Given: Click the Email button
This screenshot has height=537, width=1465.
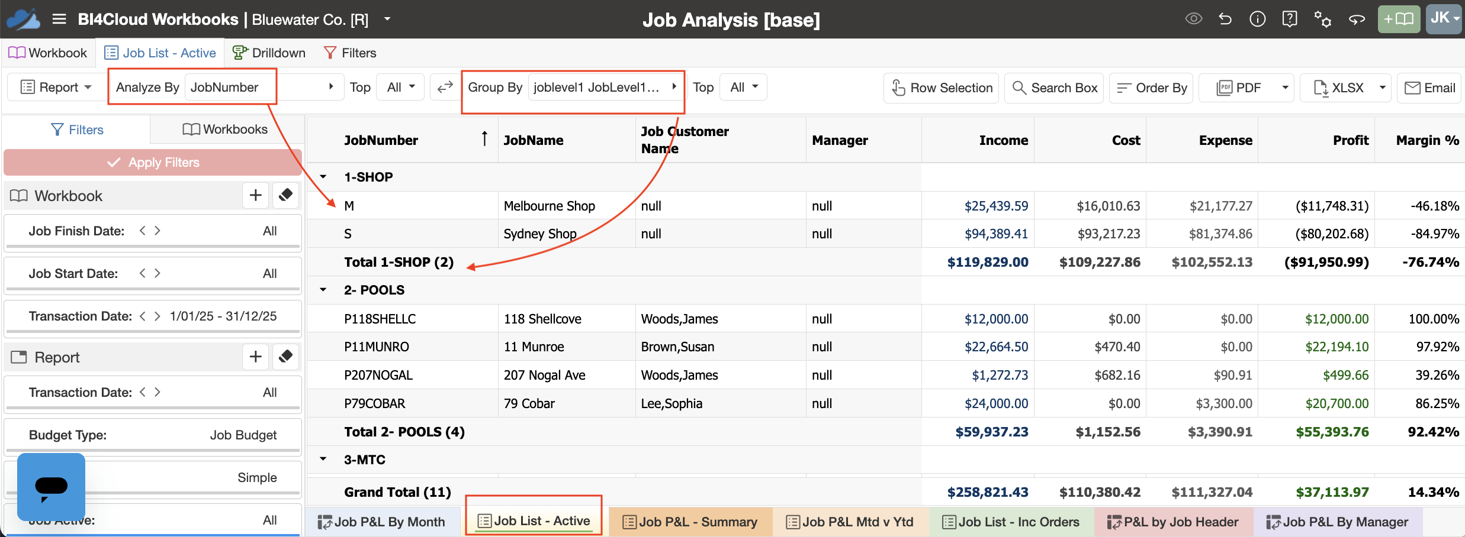Looking at the screenshot, I should click(1429, 88).
